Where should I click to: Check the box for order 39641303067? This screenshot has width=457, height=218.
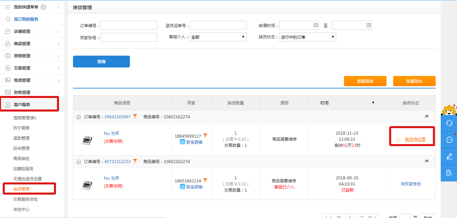79,117
